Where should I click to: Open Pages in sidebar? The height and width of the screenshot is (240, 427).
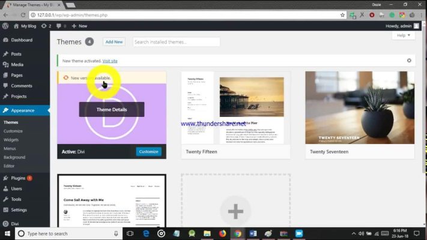17,75
